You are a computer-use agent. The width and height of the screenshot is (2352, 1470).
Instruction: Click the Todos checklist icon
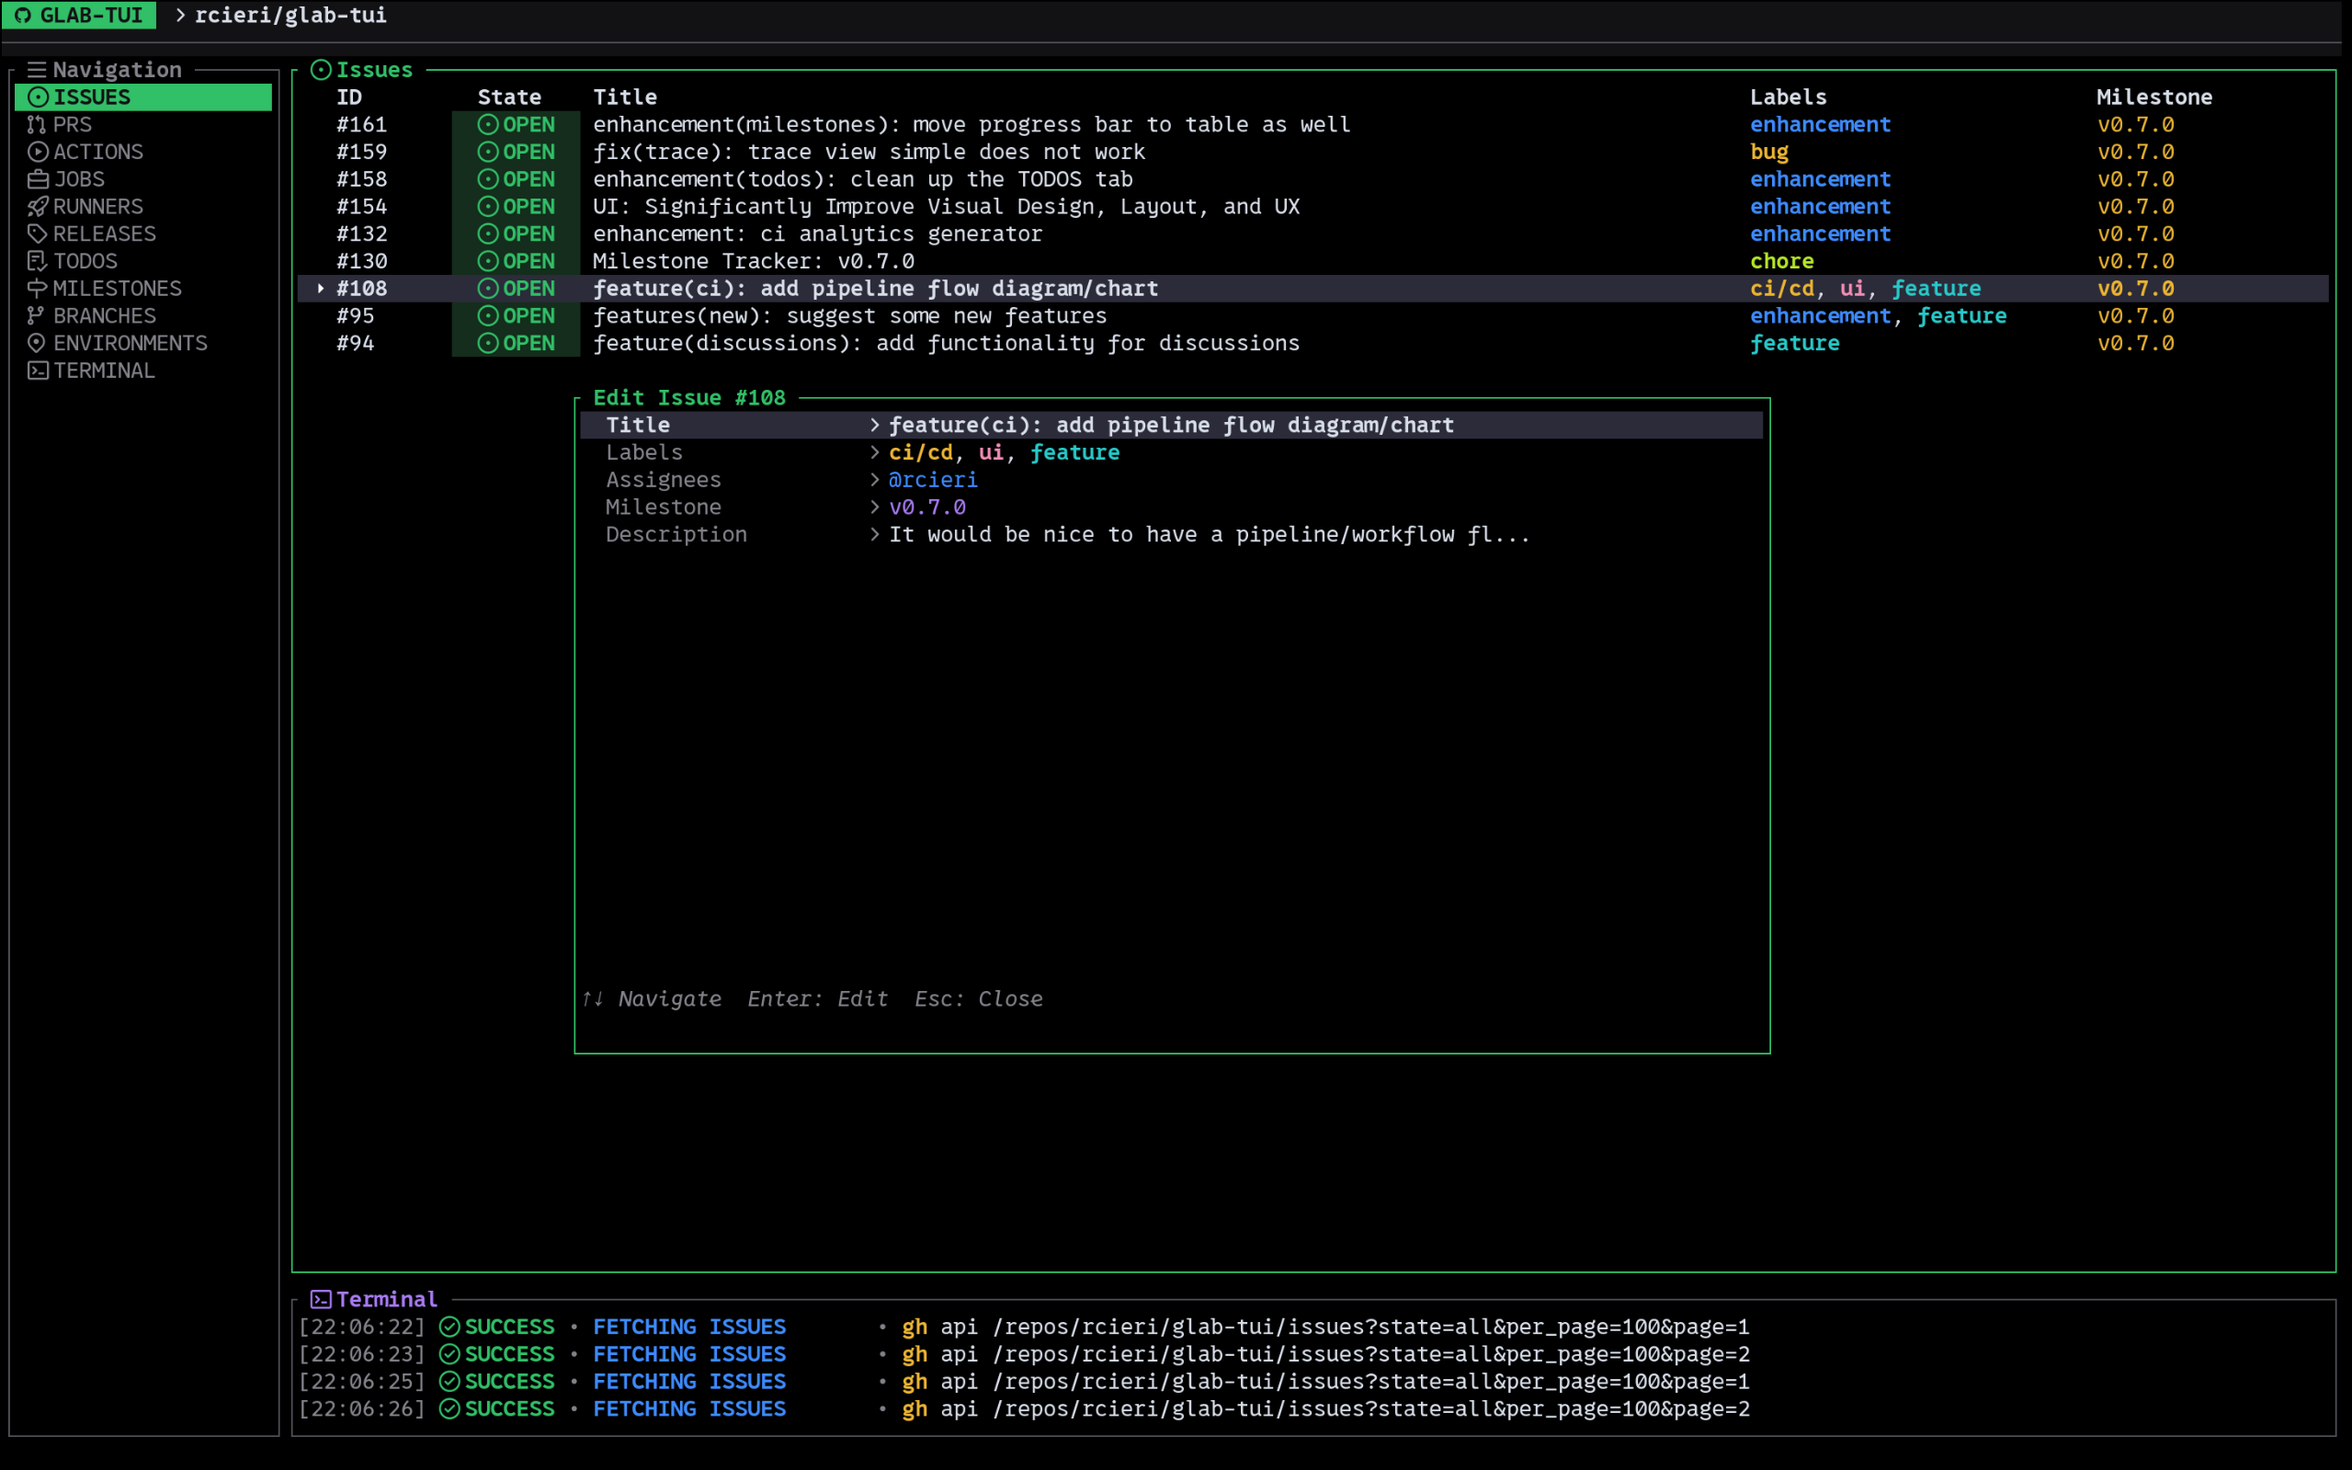(x=37, y=260)
